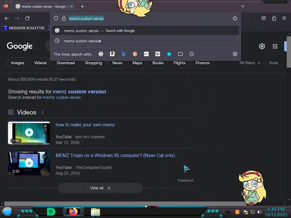
Task: Click the Google logo
Action: pos(20,46)
